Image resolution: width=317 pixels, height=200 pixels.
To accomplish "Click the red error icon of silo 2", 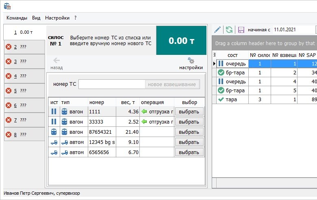I will [9, 47].
